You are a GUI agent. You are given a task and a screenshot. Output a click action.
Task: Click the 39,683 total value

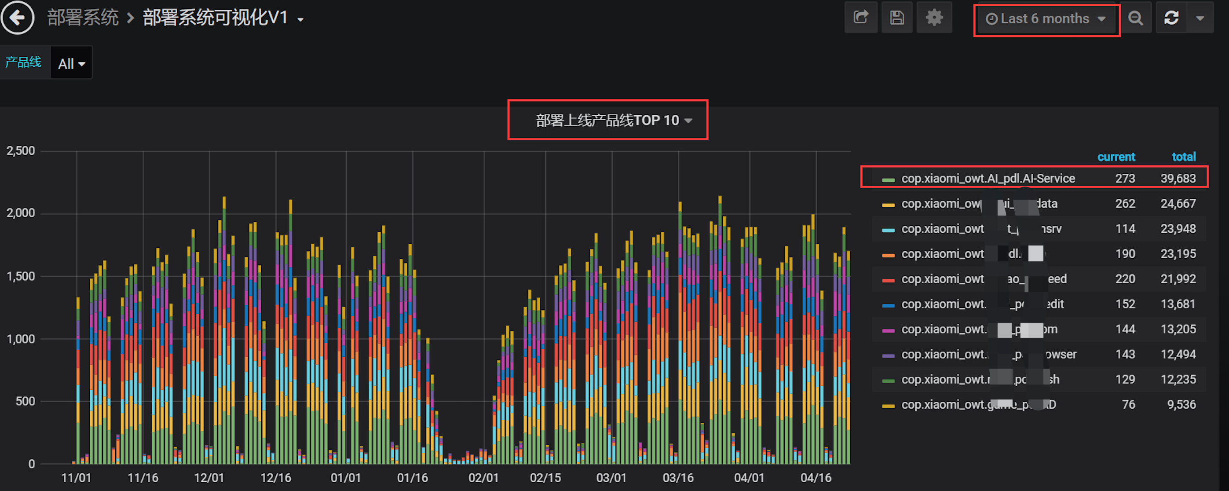[1178, 178]
